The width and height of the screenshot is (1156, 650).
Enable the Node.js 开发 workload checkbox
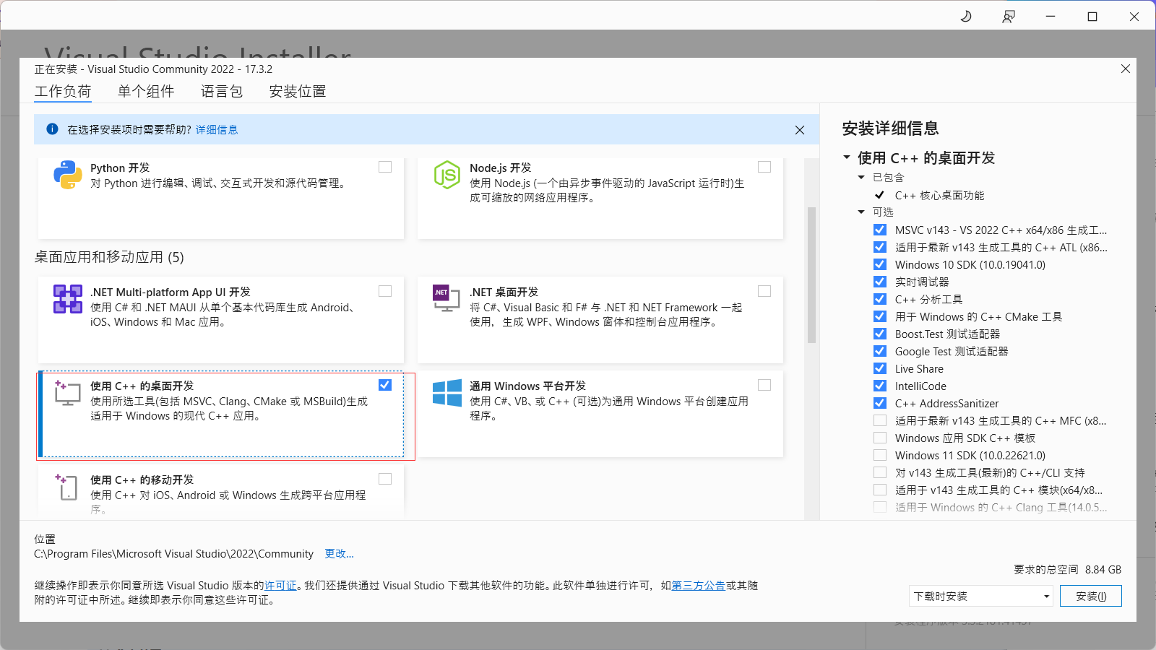[764, 167]
